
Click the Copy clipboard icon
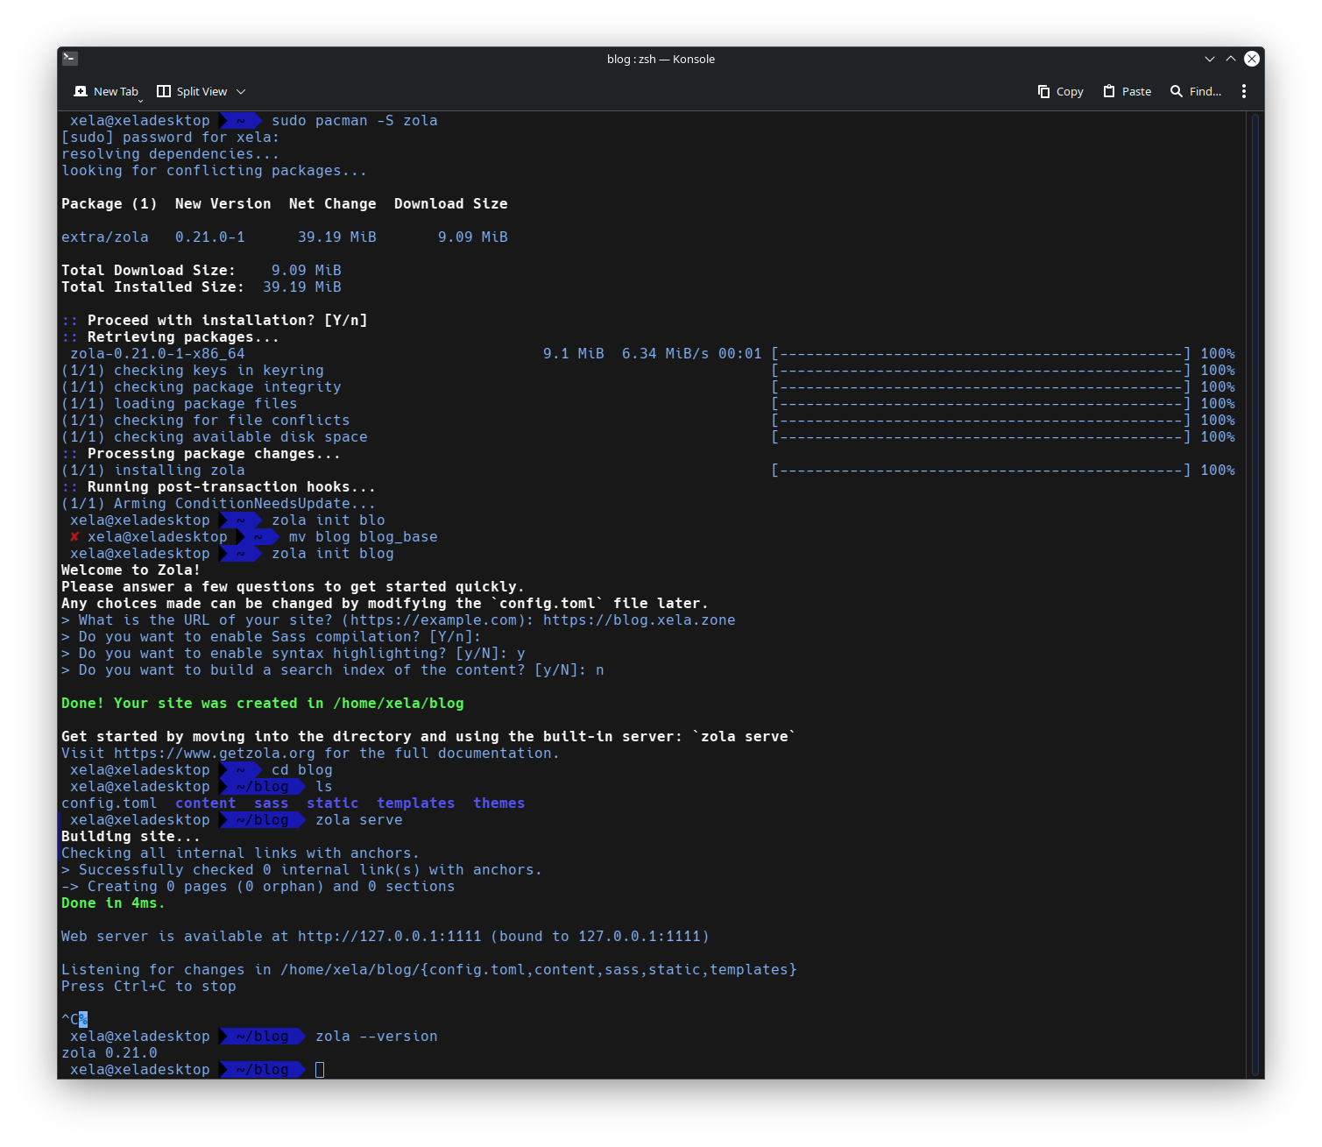pyautogui.click(x=1043, y=90)
